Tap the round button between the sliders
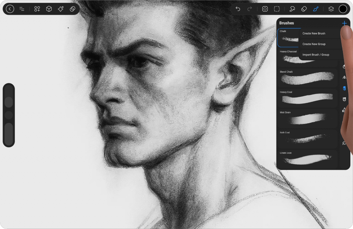Image resolution: width=353 pixels, height=229 pixels. coord(9,115)
